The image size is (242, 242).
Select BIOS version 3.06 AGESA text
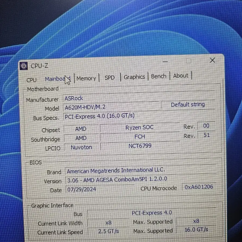tap(117, 180)
